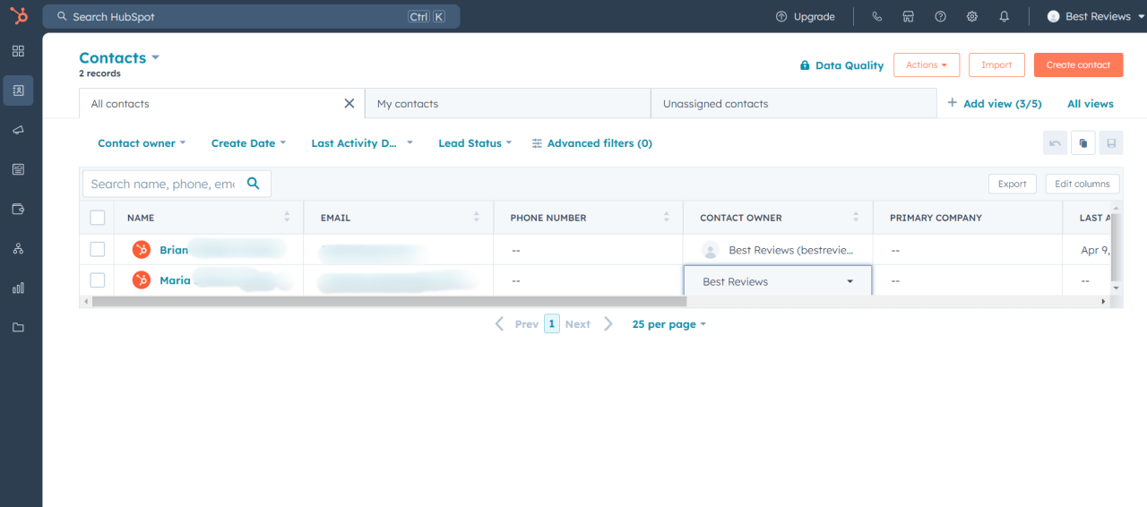Click HubSpot icon beside Brian
This screenshot has height=507, width=1147.
(x=141, y=250)
